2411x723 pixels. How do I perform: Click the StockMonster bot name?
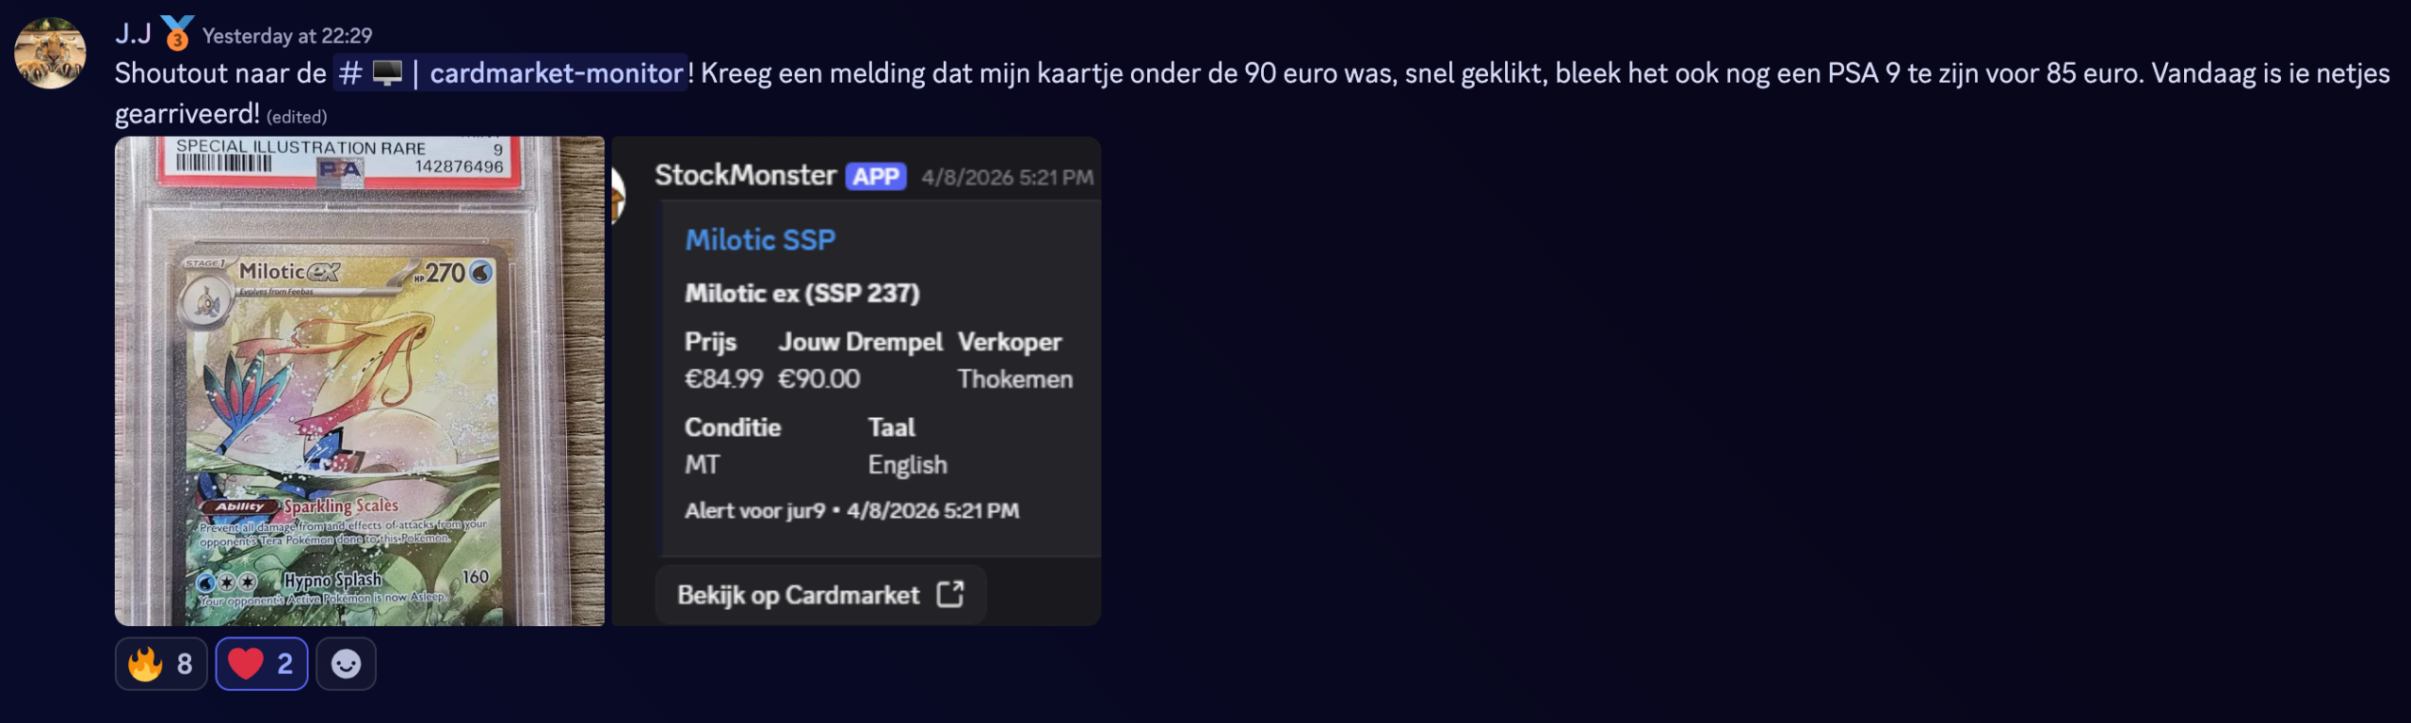[745, 175]
